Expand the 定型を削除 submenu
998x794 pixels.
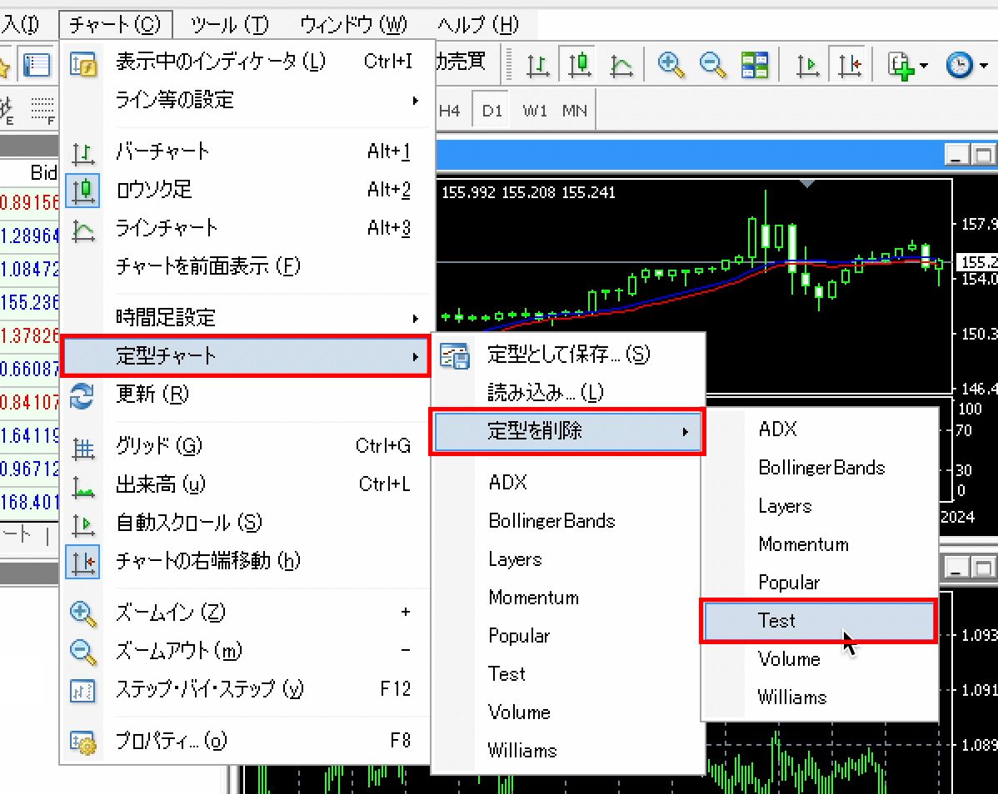(567, 431)
